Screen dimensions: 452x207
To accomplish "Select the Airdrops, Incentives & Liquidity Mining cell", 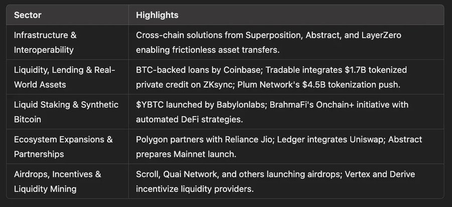I will (x=57, y=181).
